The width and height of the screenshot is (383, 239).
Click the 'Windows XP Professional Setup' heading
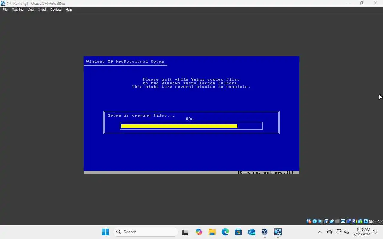click(125, 62)
